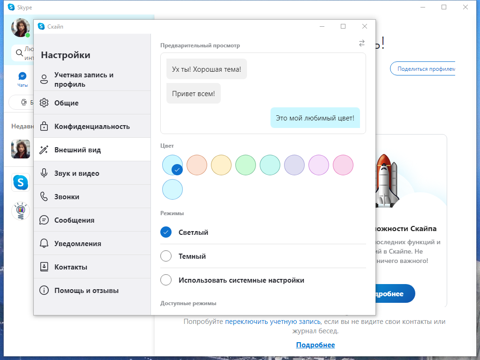Choose the light purple color swatch
Screen dimensions: 480x360
pyautogui.click(x=319, y=165)
